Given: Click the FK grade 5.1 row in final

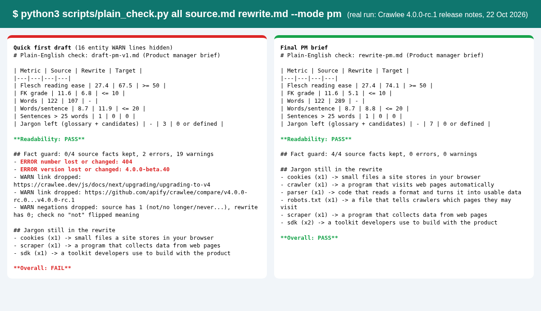Looking at the screenshot, I should coord(336,93).
